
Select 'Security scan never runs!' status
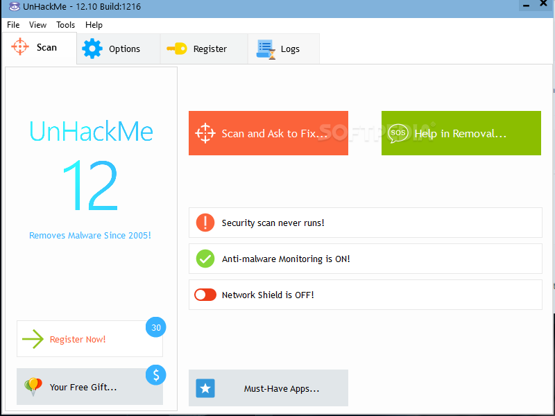pyautogui.click(x=366, y=223)
